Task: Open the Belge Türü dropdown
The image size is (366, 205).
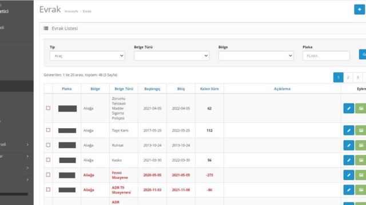Action: tap(172, 56)
